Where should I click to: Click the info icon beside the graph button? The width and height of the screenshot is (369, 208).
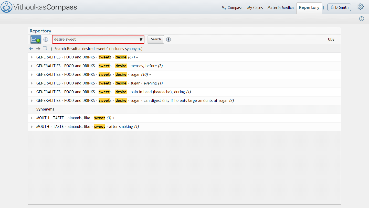[x=46, y=39]
